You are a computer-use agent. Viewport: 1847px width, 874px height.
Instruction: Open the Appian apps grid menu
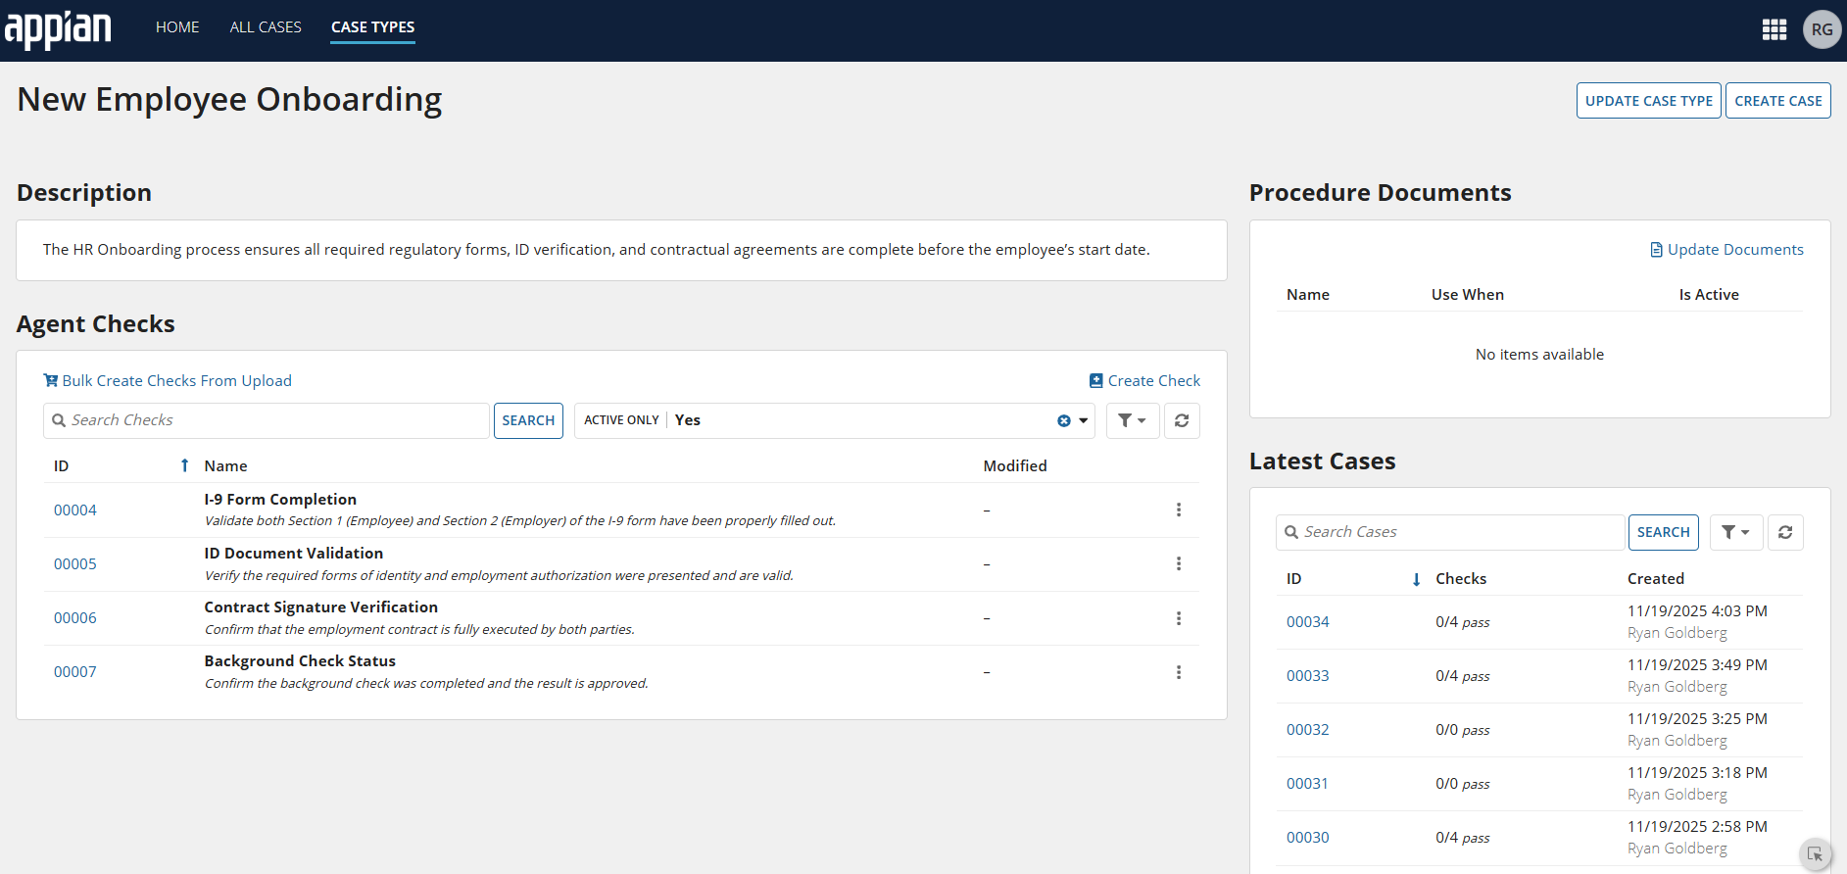coord(1774,29)
